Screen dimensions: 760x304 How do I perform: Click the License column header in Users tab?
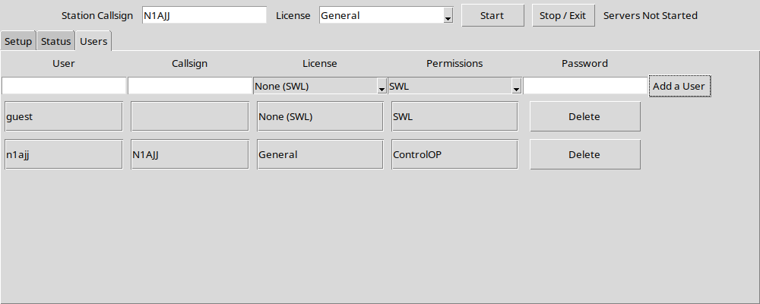tap(320, 64)
